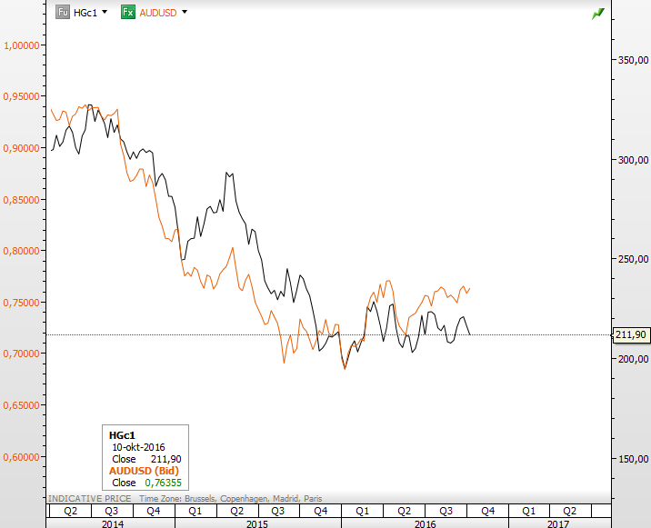Click the HGc1 heading in data box

point(122,436)
